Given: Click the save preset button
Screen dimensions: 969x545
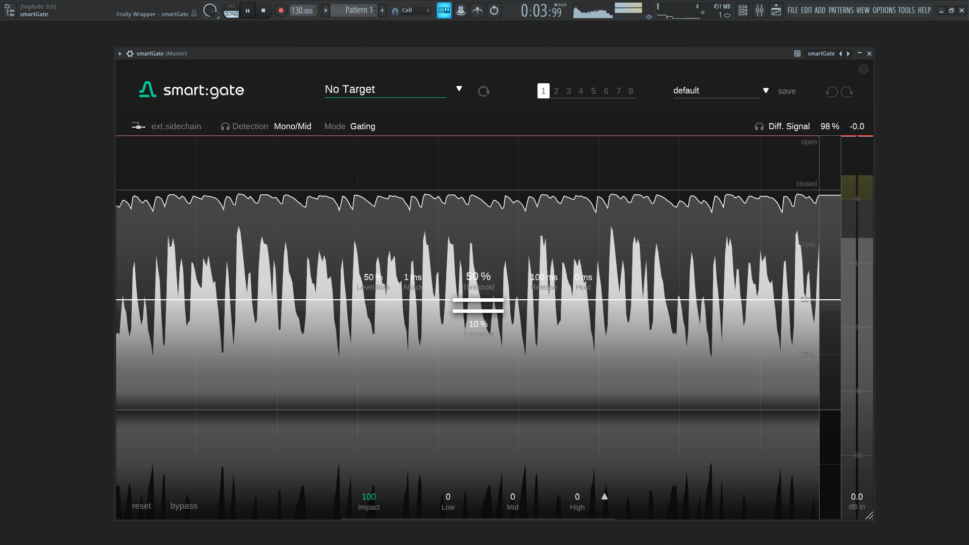Looking at the screenshot, I should pyautogui.click(x=787, y=91).
